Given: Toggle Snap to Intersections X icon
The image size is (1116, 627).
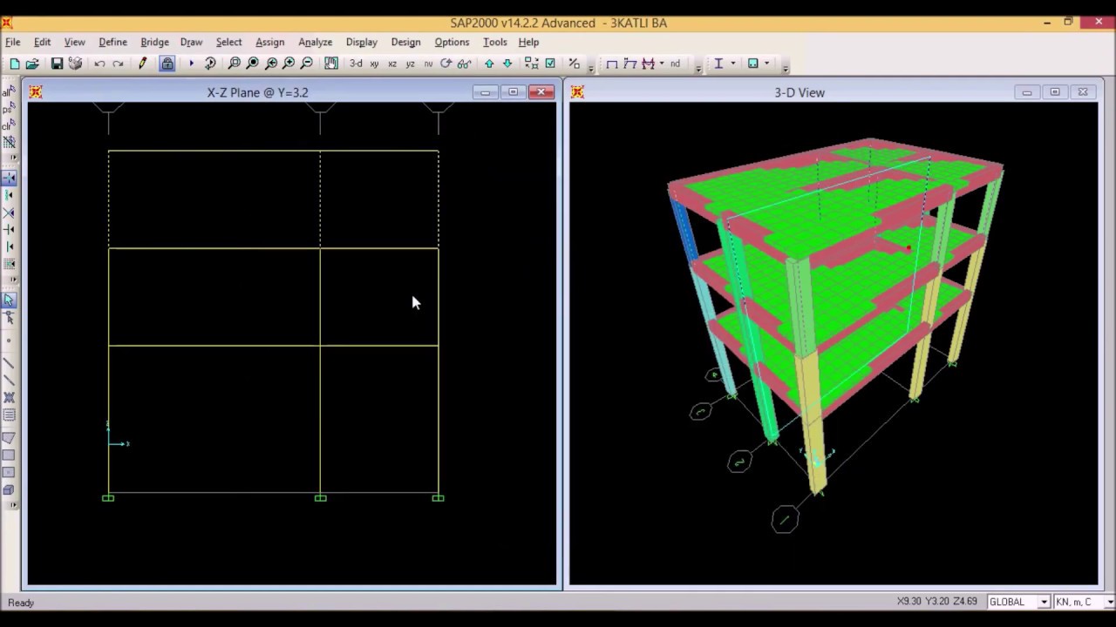Looking at the screenshot, I should click(9, 212).
